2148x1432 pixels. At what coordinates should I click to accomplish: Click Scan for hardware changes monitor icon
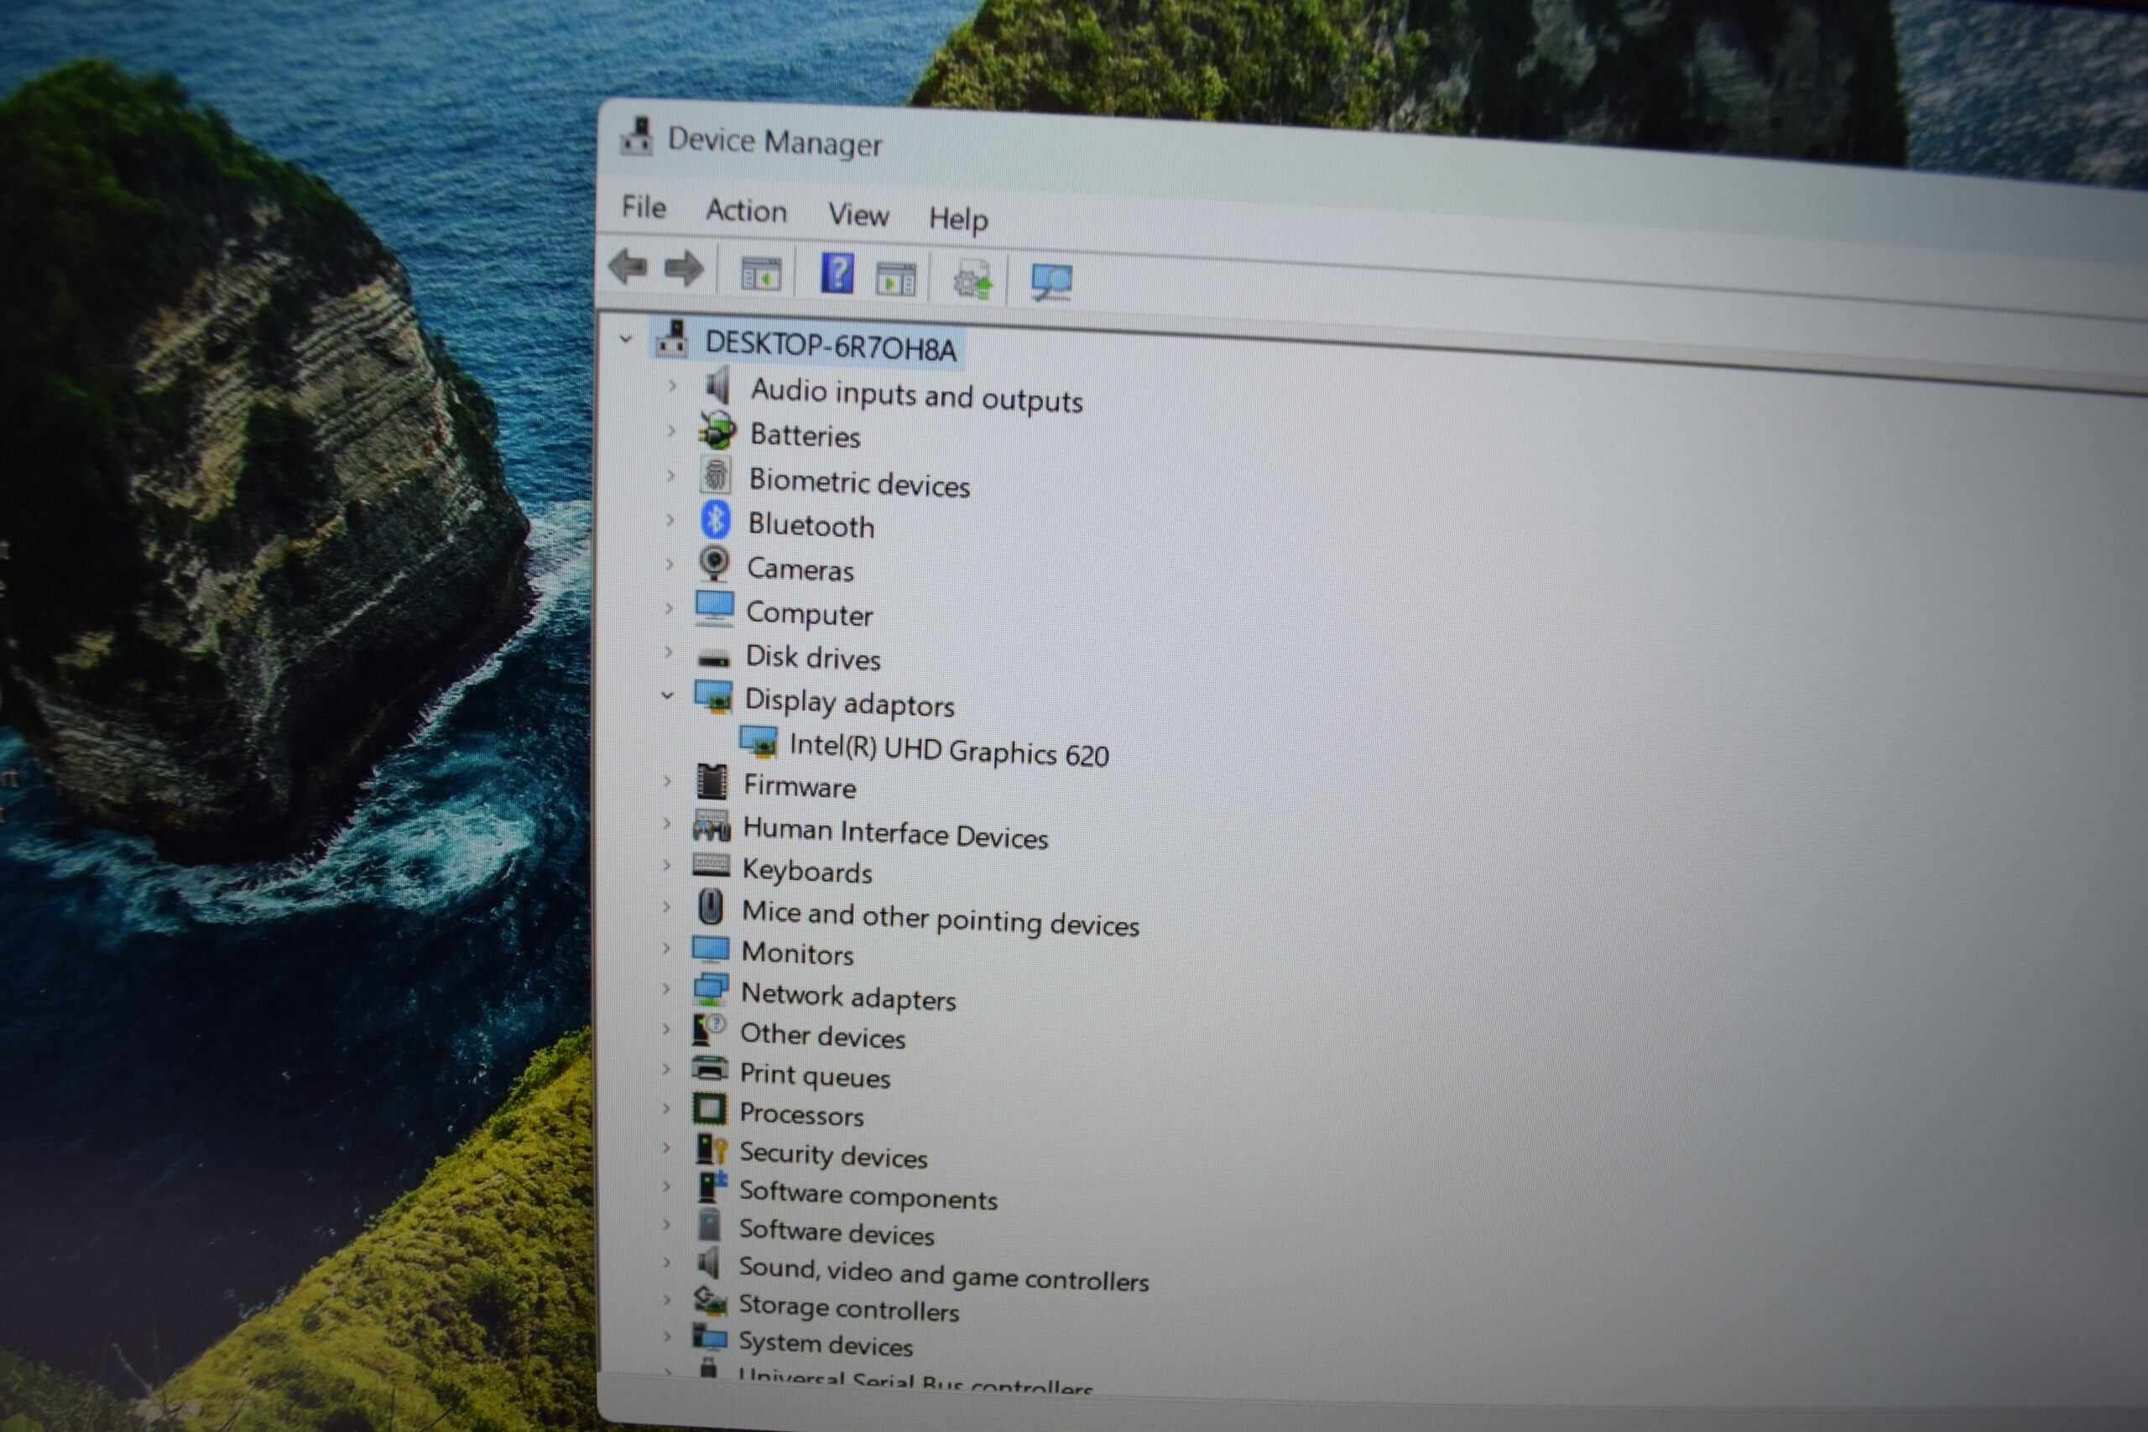(1051, 282)
